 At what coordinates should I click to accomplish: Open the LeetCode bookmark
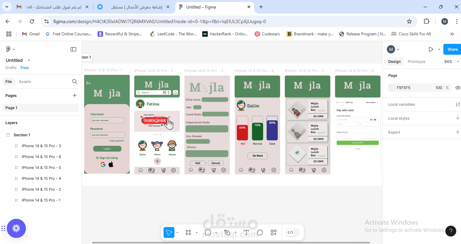[x=173, y=34]
